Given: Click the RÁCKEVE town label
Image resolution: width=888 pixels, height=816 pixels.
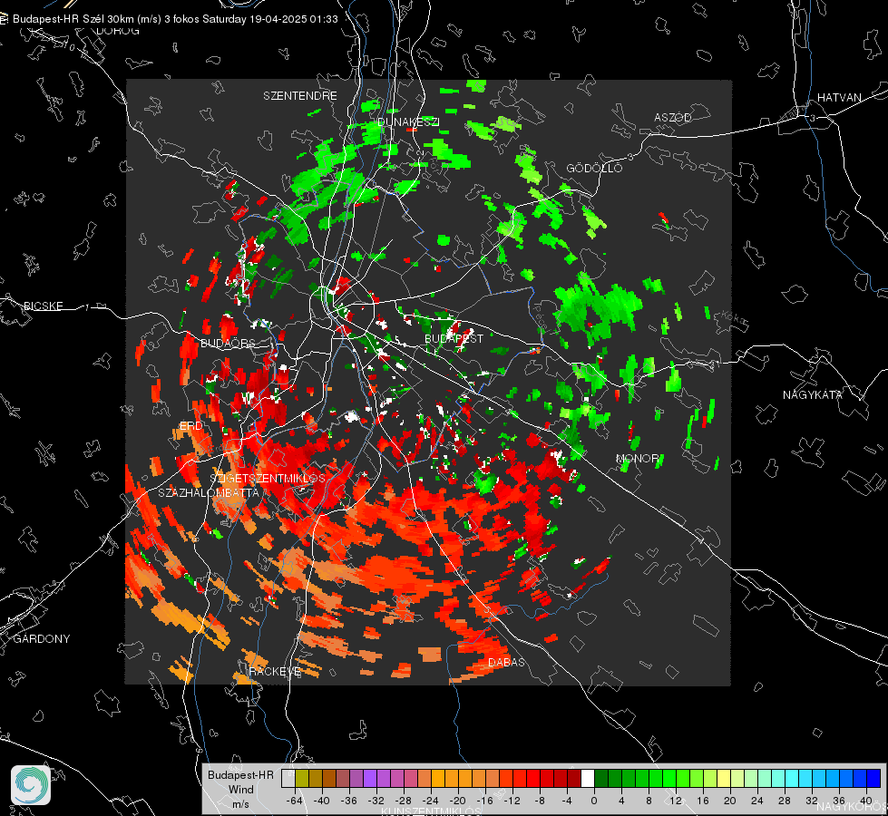Looking at the screenshot, I should click(x=275, y=672).
